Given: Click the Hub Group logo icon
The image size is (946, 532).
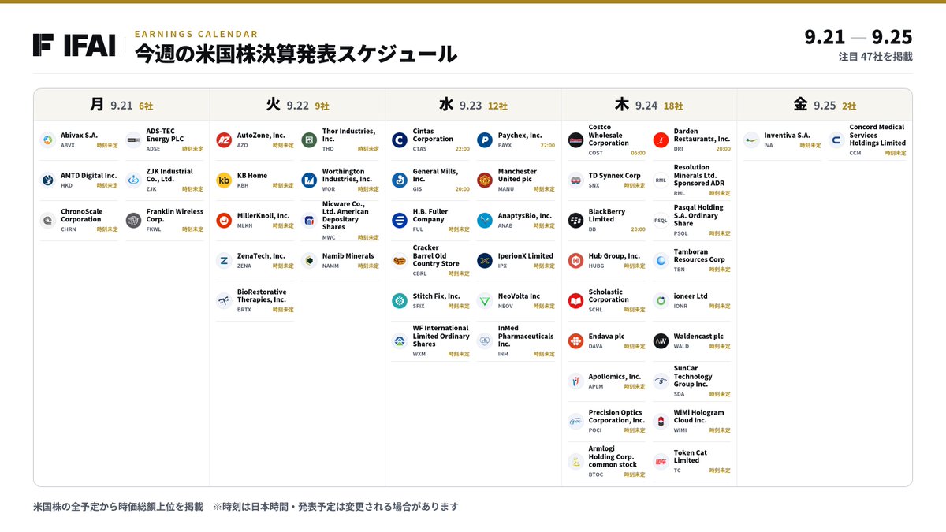Looking at the screenshot, I should (x=575, y=260).
